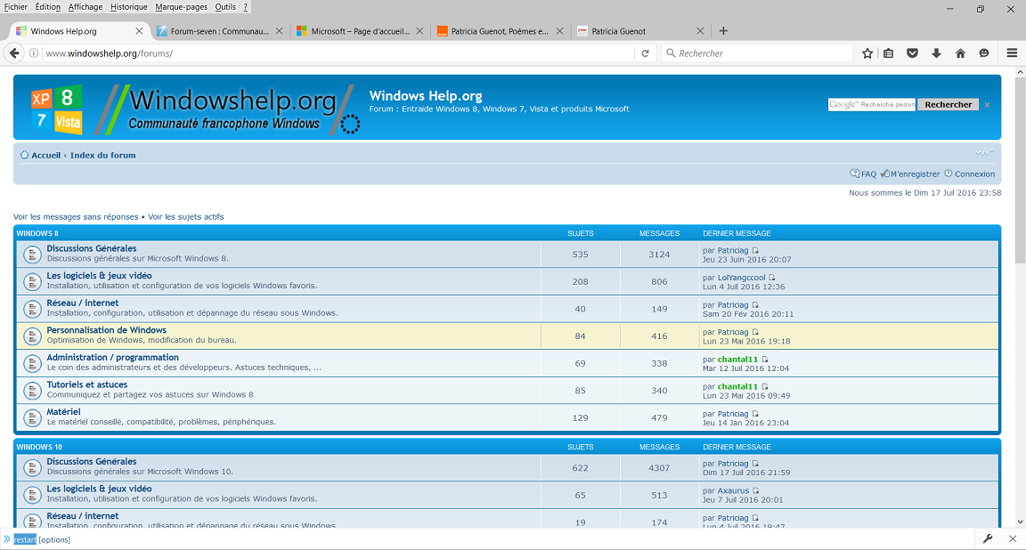Image resolution: width=1026 pixels, height=550 pixels.
Task: Open the developer toolbar wrench icon
Action: click(988, 539)
